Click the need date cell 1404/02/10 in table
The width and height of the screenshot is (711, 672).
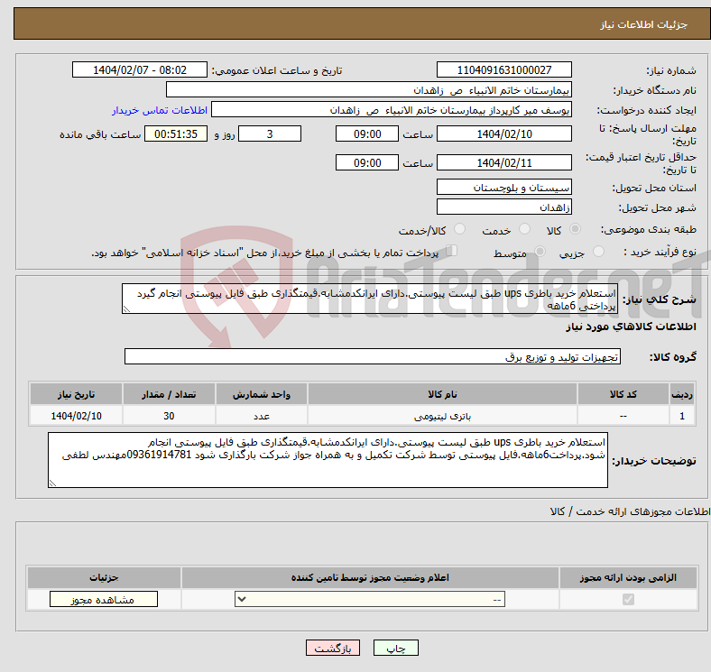(76, 416)
